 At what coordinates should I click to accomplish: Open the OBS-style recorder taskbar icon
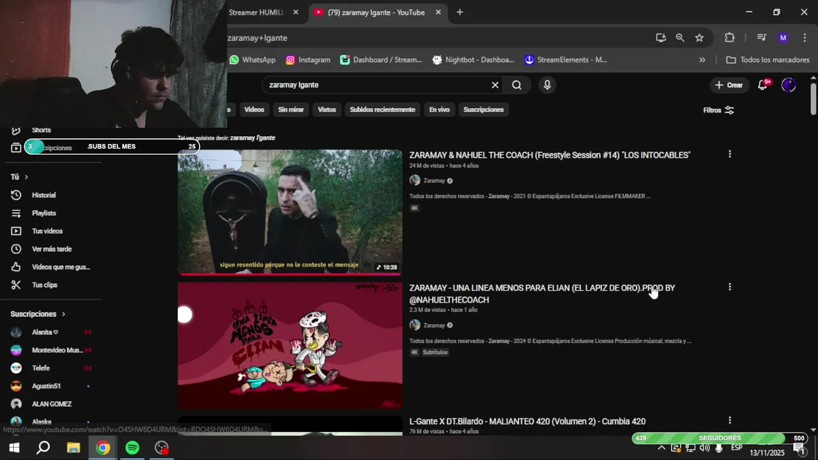pyautogui.click(x=162, y=448)
